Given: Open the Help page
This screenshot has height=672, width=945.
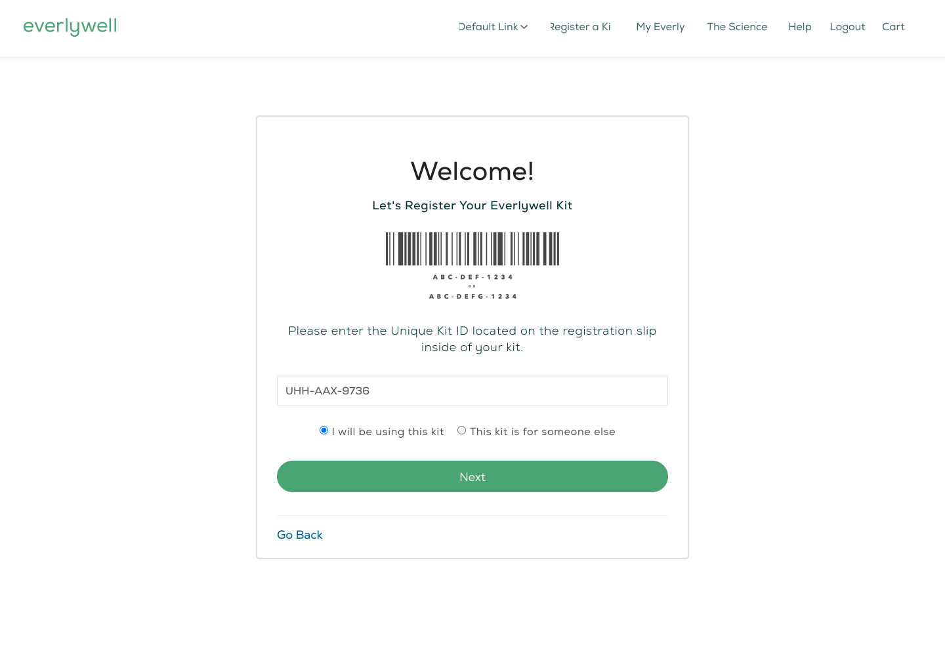Looking at the screenshot, I should [x=800, y=27].
